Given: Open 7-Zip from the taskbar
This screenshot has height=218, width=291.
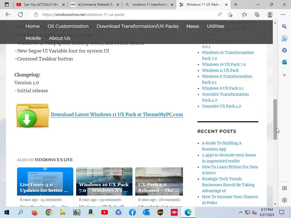Looking at the screenshot, I should 77,212.
